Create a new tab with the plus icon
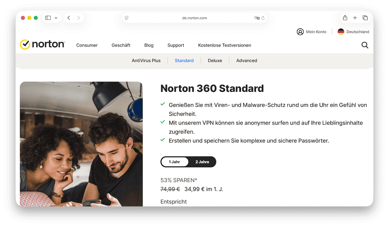389x227 pixels. pos(355,18)
